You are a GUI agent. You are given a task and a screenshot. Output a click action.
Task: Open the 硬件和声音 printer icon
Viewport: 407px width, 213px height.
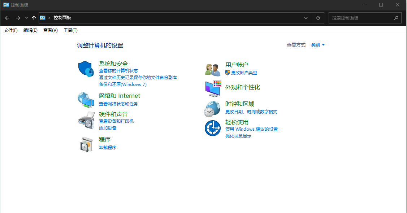click(x=86, y=120)
